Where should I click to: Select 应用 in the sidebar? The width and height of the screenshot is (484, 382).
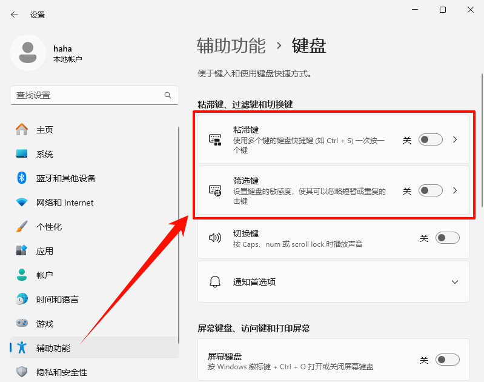(x=94, y=250)
